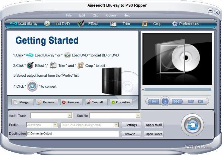Click the Destination path input field
The image size is (222, 155).
click(x=73, y=134)
